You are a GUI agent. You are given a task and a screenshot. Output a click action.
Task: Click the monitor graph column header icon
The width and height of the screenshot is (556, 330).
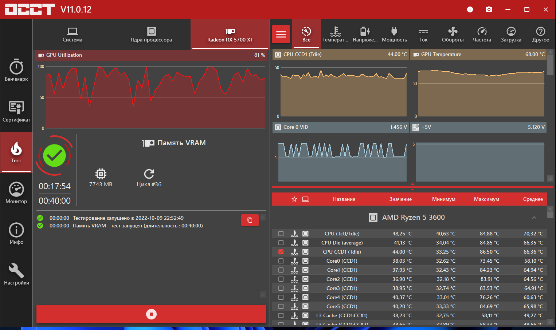[x=305, y=199]
